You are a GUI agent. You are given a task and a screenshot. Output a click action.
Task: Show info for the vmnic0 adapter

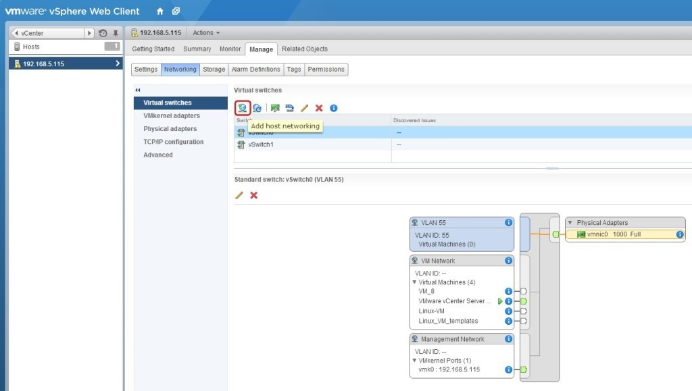(680, 234)
